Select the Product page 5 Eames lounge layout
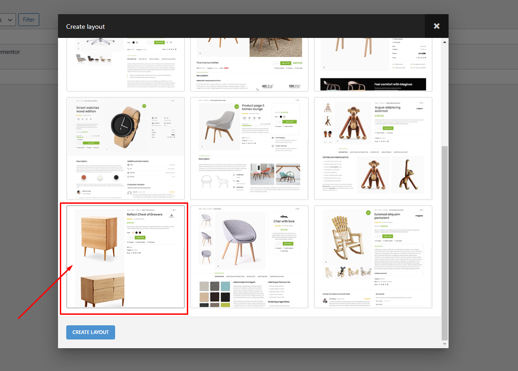The image size is (518, 371). [249, 148]
